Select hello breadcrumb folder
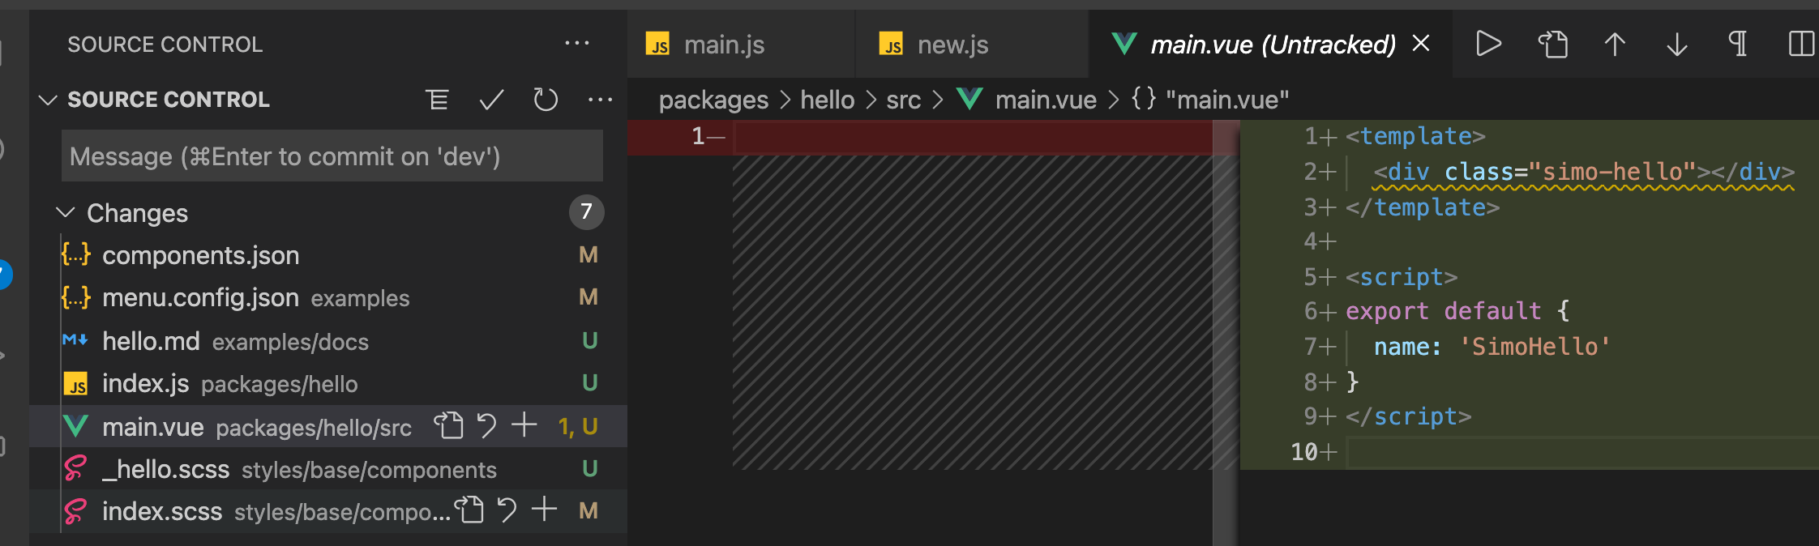1819x546 pixels. (x=827, y=100)
